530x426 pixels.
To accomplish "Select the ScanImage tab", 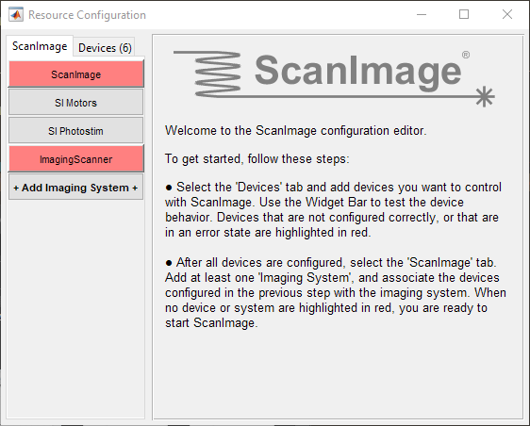I will pyautogui.click(x=40, y=46).
